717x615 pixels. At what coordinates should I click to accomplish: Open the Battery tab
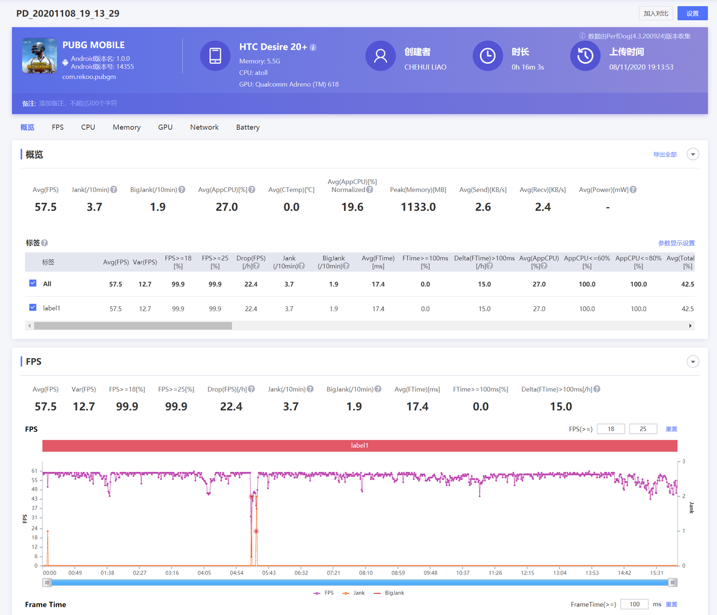pyautogui.click(x=248, y=128)
